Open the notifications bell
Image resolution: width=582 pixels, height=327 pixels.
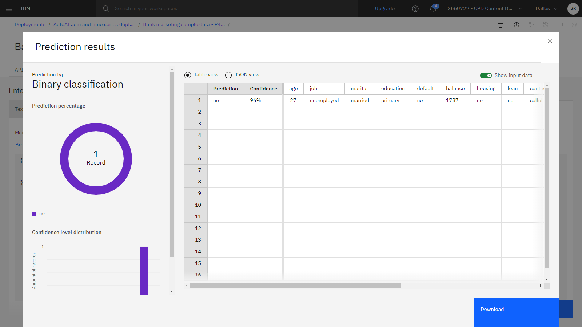tap(433, 9)
